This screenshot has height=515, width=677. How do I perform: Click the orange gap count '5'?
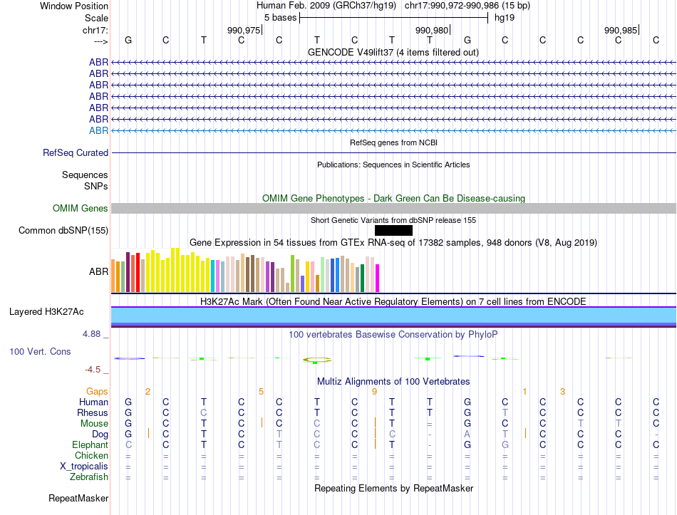pyautogui.click(x=262, y=392)
